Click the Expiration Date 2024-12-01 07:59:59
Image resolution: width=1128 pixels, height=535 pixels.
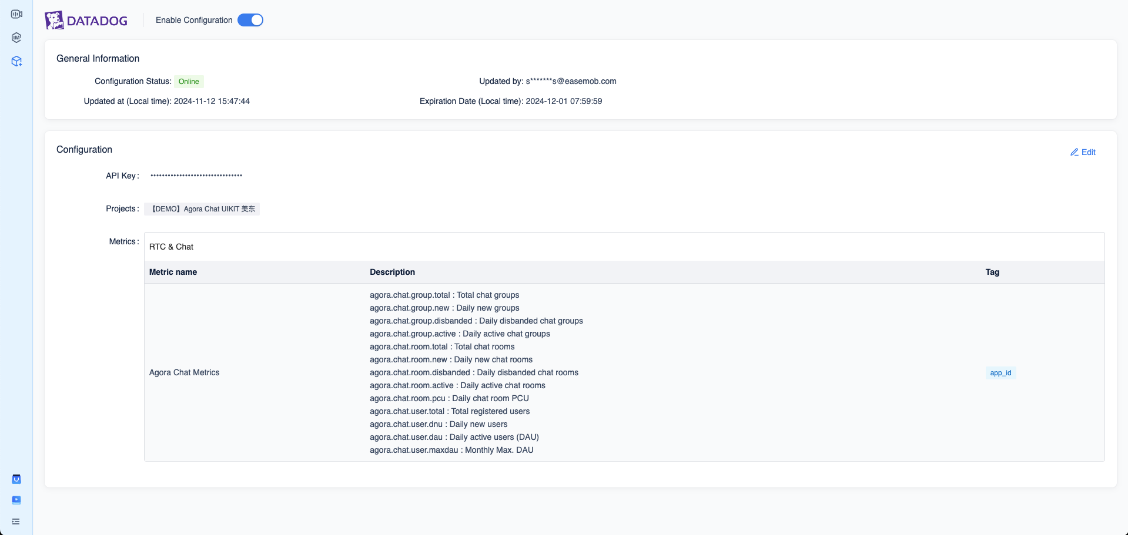point(564,101)
